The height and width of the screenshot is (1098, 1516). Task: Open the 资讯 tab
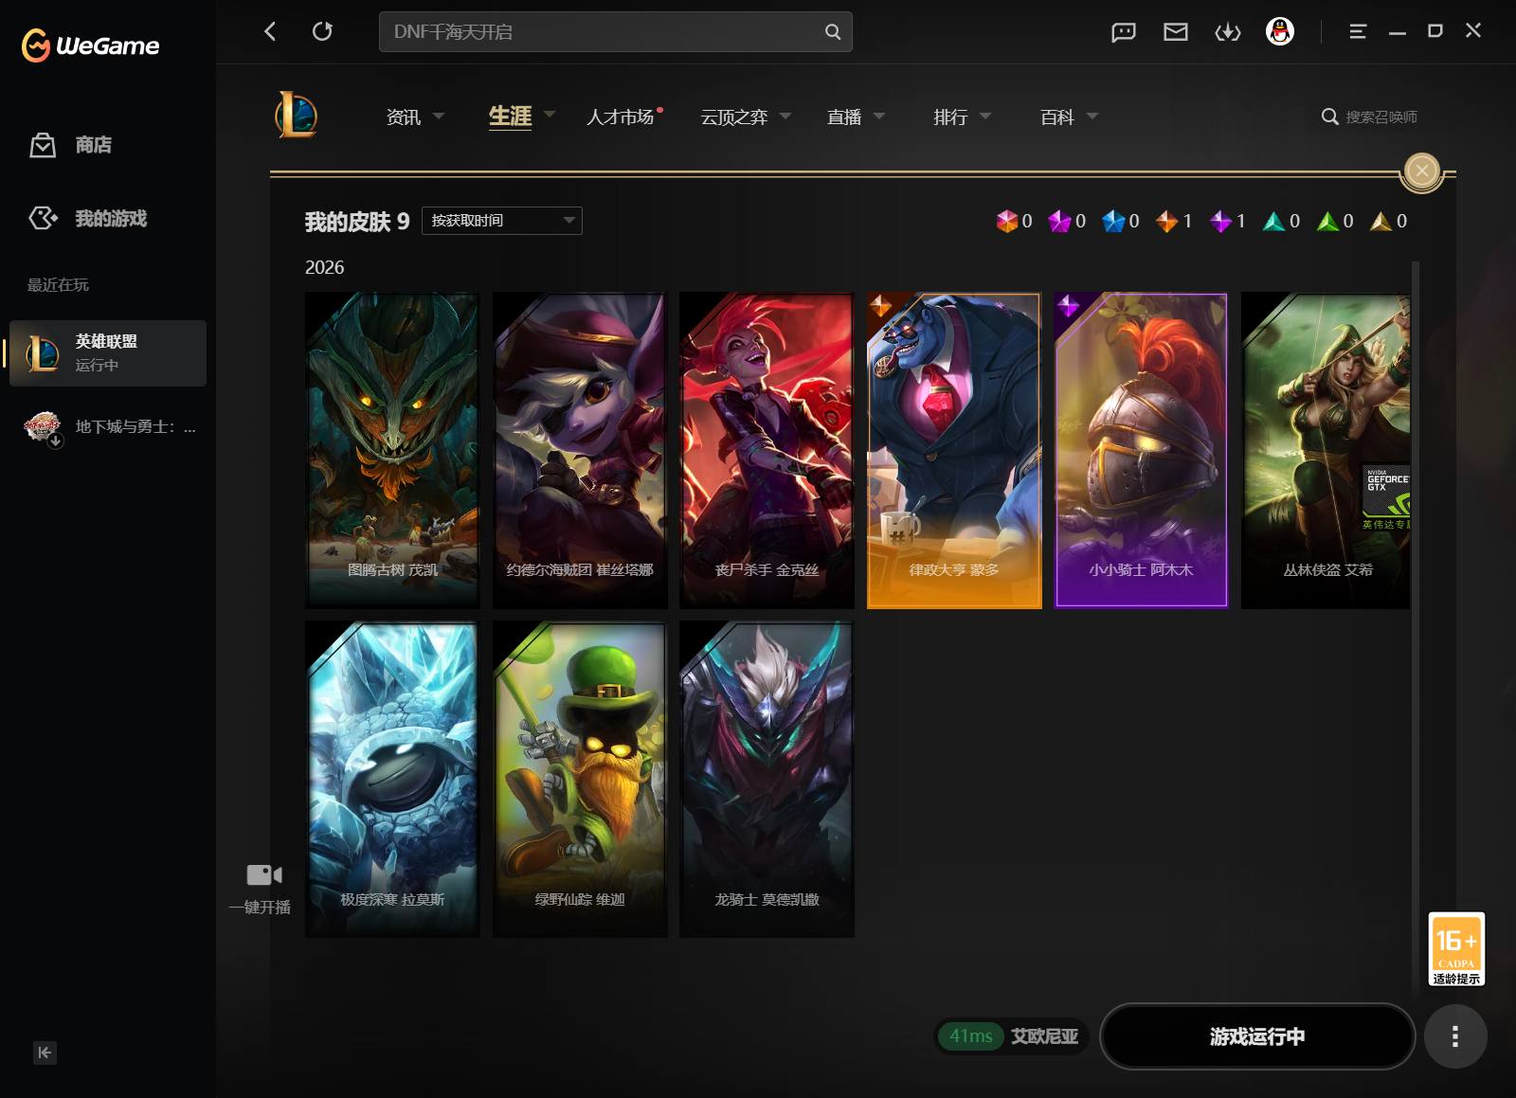[403, 117]
